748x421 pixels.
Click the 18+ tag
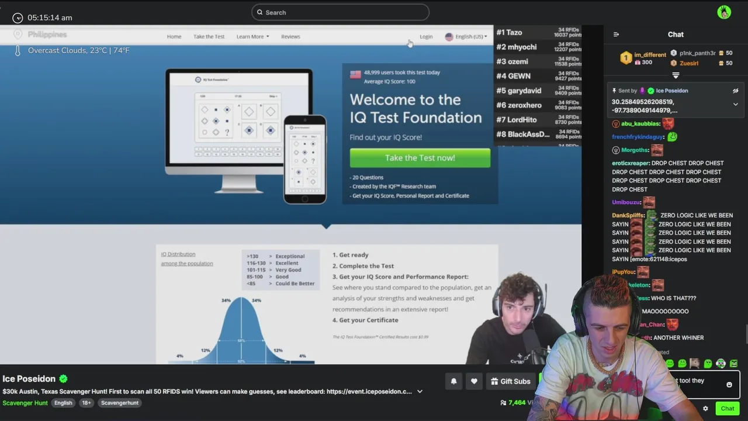pyautogui.click(x=86, y=403)
